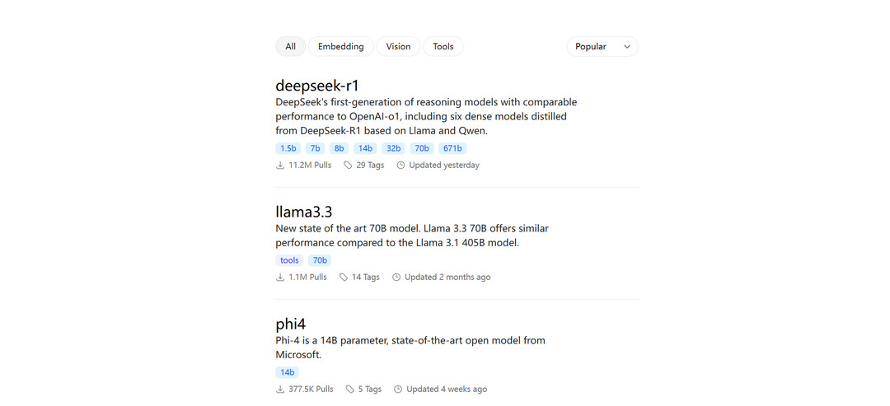Click the tools tag under llama3.3
This screenshot has height=406, width=890.
click(289, 260)
